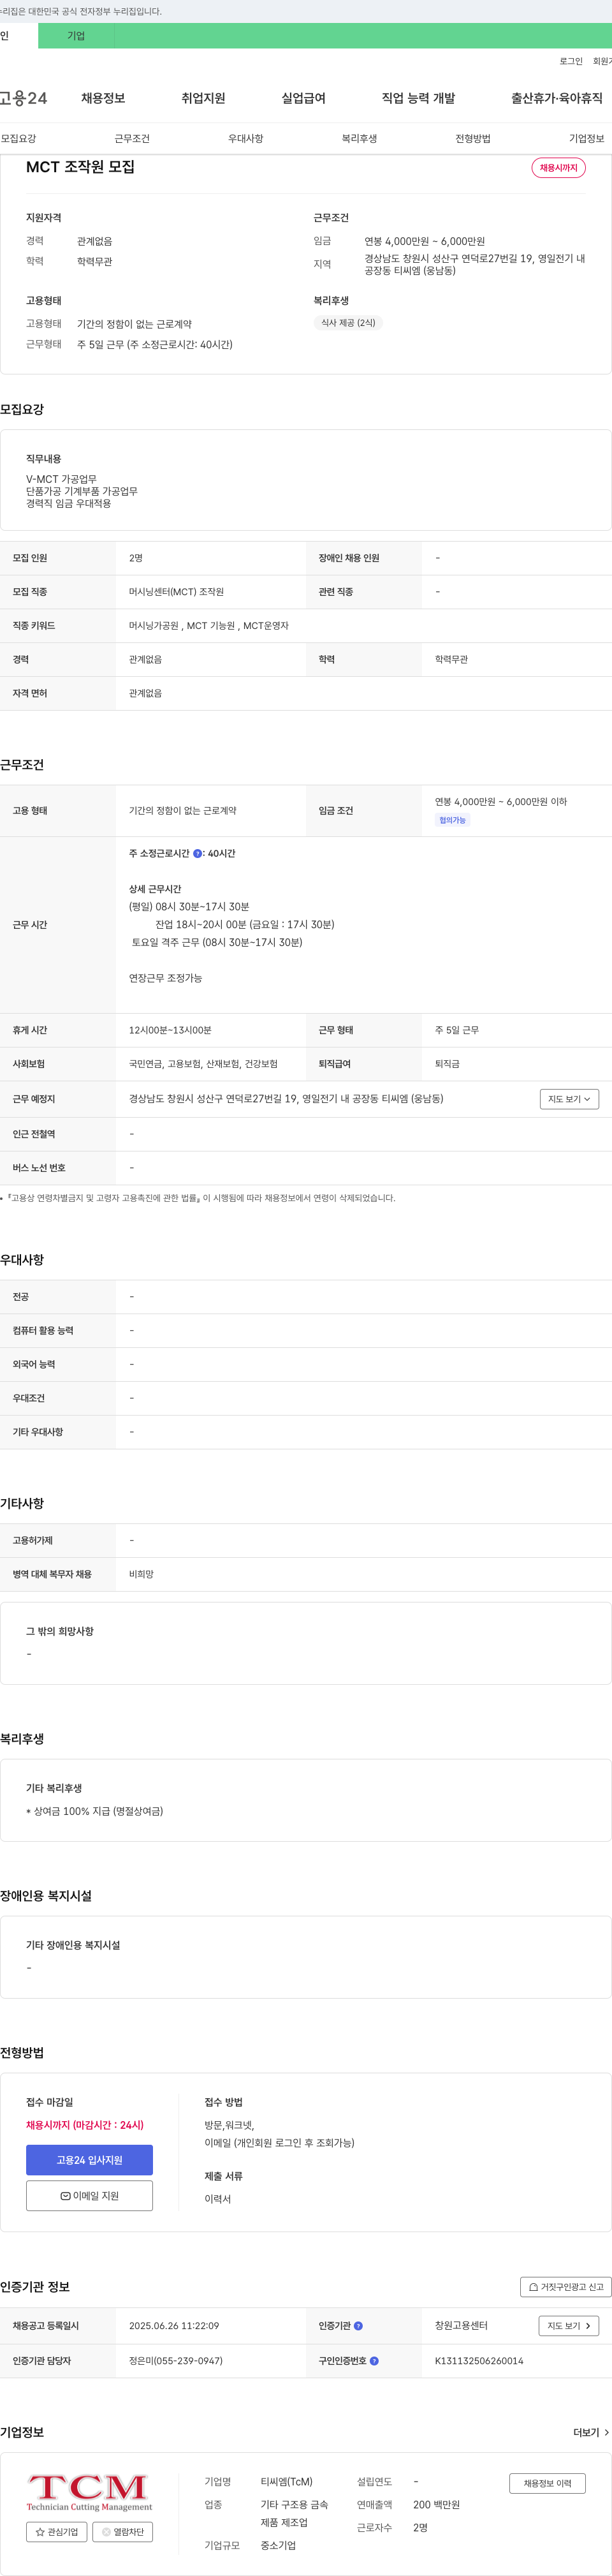Open the 고용24 site logo
The image size is (612, 2576).
(x=23, y=98)
